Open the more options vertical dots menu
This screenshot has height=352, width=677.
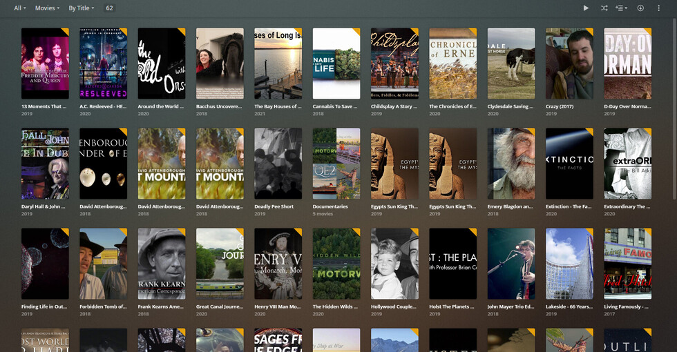658,8
